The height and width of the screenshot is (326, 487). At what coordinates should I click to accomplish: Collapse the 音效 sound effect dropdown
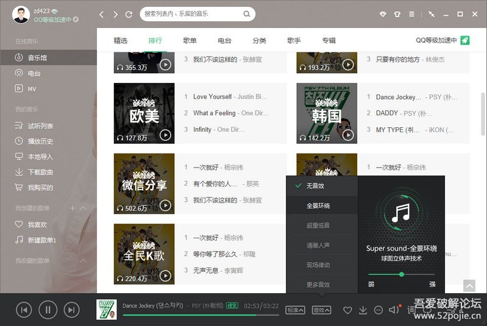tap(321, 310)
